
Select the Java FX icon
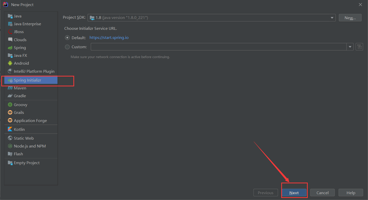pos(10,56)
